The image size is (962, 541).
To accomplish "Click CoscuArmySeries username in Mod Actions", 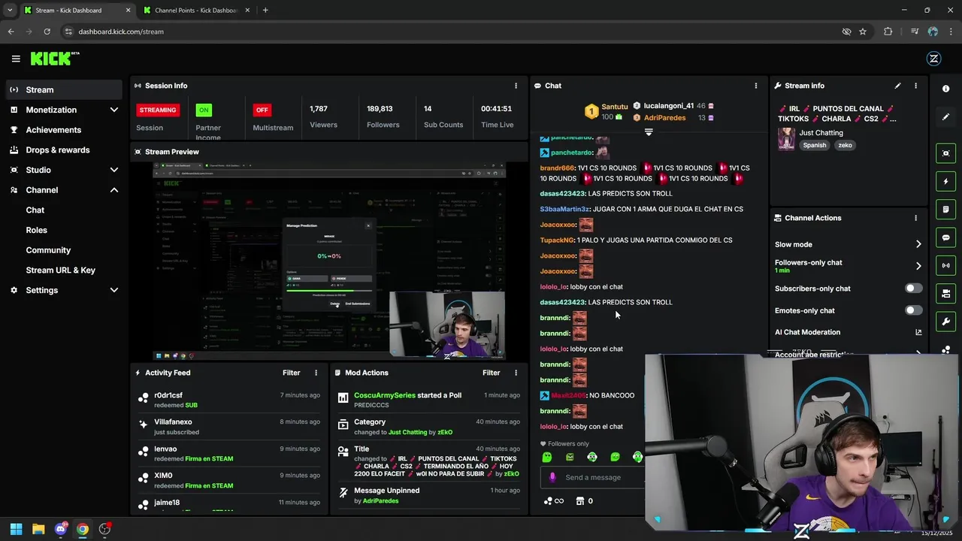I will 385,395.
